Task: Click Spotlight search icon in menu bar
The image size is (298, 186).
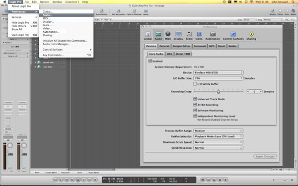Action: pyautogui.click(x=294, y=2)
